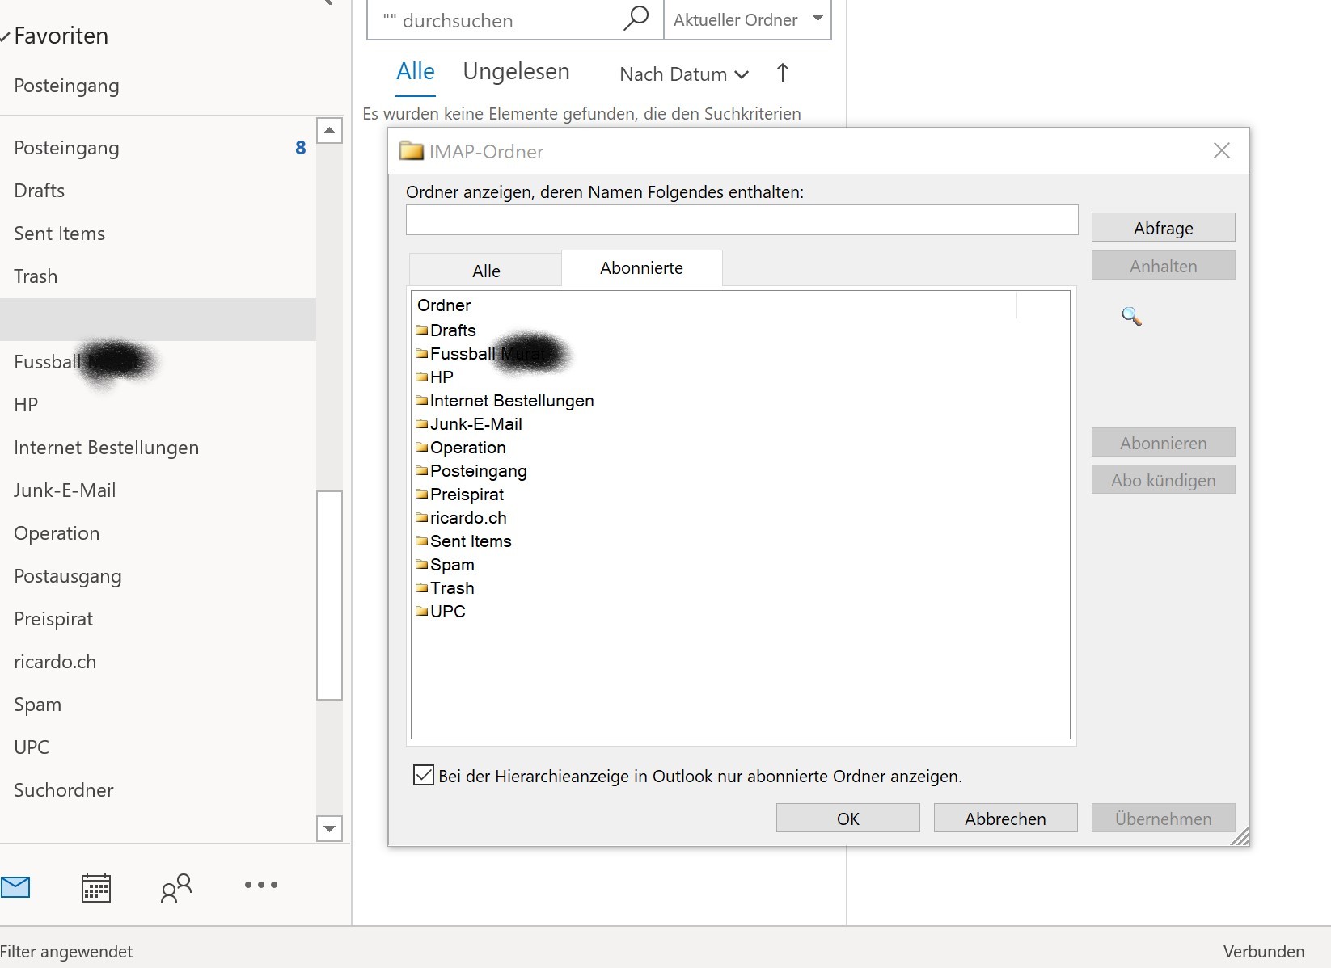Click inside the folder name filter field

(x=741, y=220)
